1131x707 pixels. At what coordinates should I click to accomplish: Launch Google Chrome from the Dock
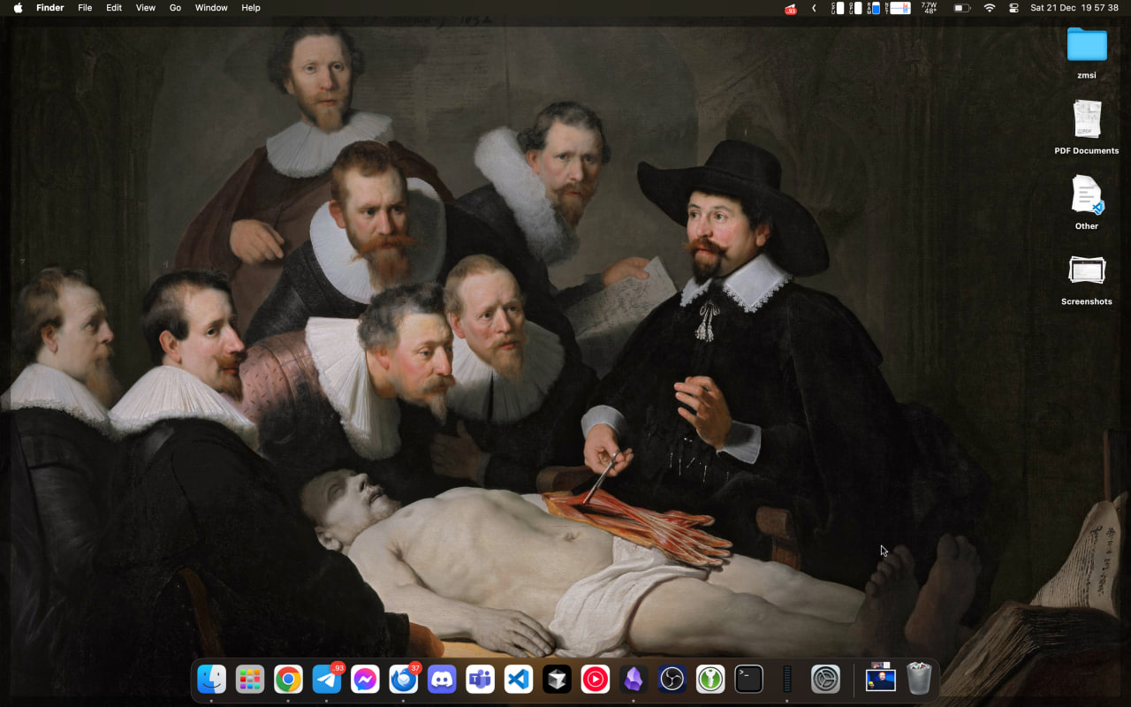point(288,680)
